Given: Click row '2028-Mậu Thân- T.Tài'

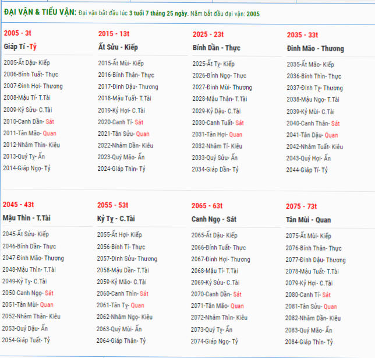Looking at the screenshot, I should 220,99.
